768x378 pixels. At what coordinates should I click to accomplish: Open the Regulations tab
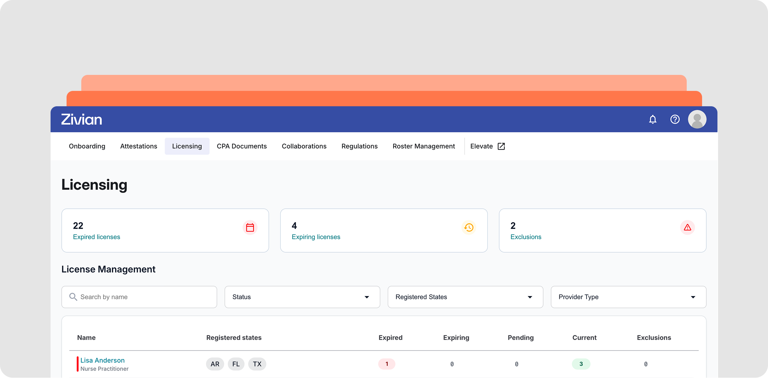[359, 146]
